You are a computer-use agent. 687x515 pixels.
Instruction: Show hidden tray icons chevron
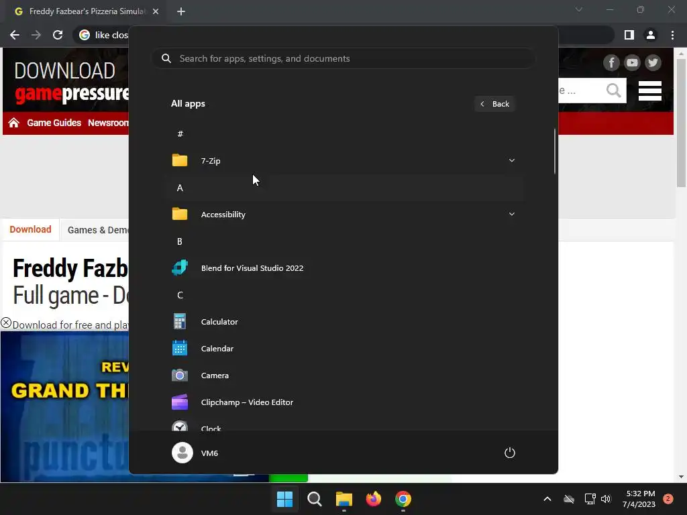[x=547, y=499]
